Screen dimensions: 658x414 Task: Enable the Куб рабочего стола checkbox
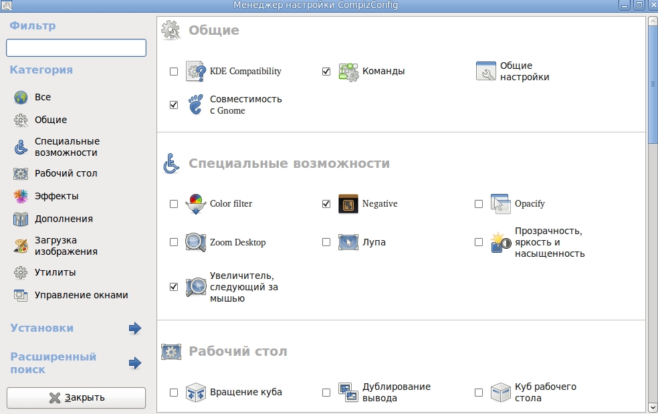[x=479, y=393]
